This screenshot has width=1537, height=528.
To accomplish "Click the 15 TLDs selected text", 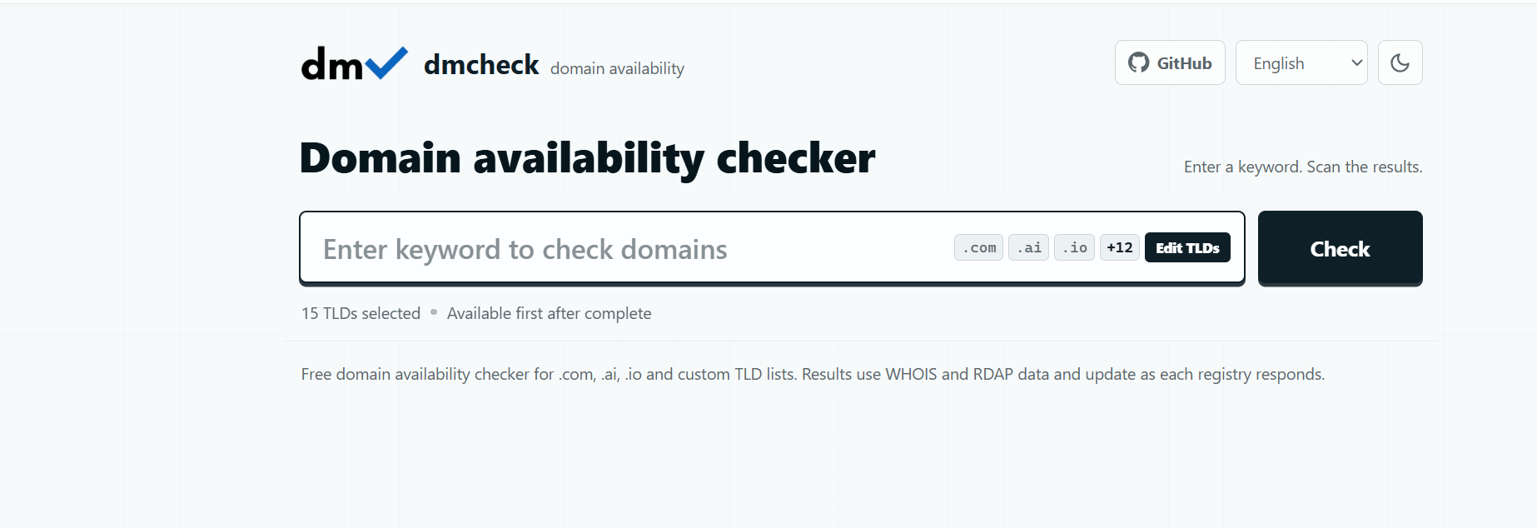I will (361, 313).
